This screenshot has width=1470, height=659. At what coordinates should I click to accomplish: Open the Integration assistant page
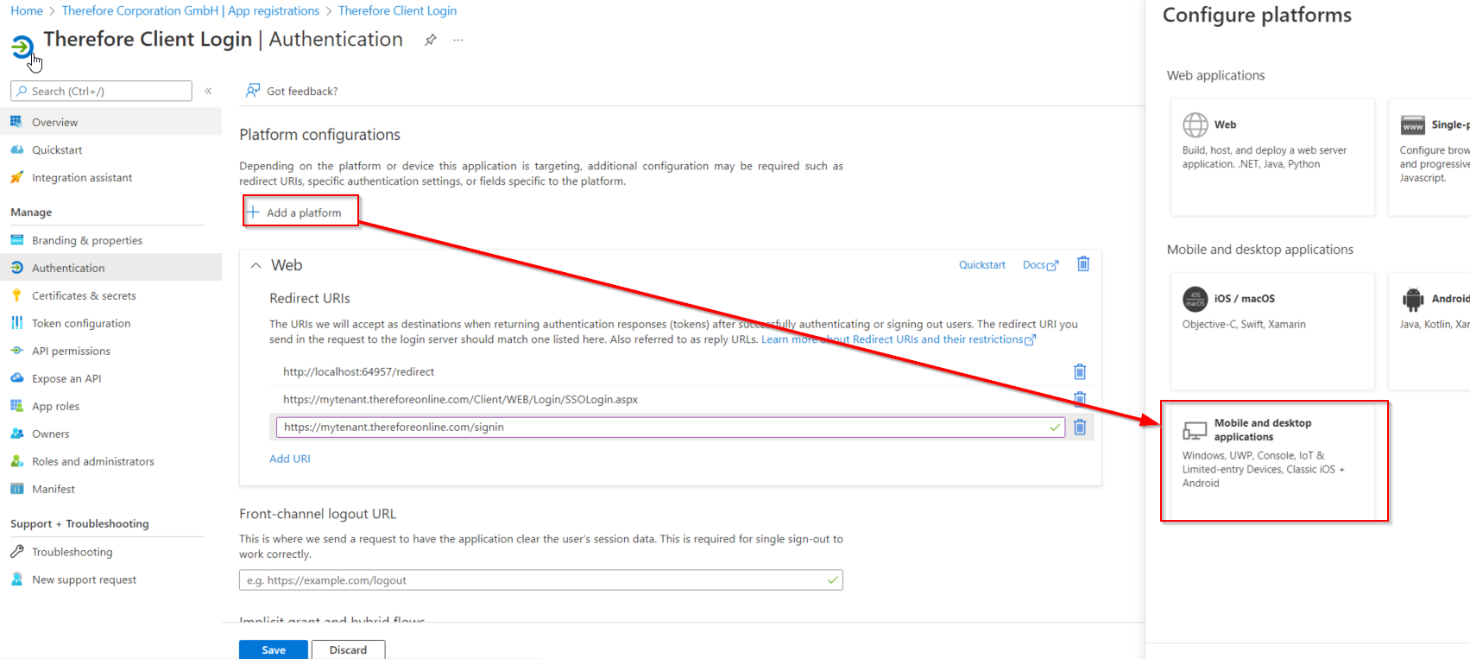82,177
